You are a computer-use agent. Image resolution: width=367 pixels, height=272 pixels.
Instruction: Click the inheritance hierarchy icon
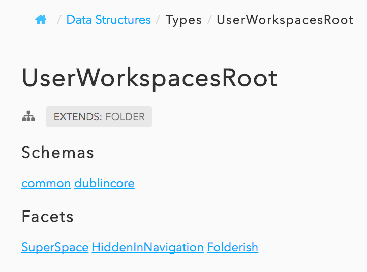(28, 117)
